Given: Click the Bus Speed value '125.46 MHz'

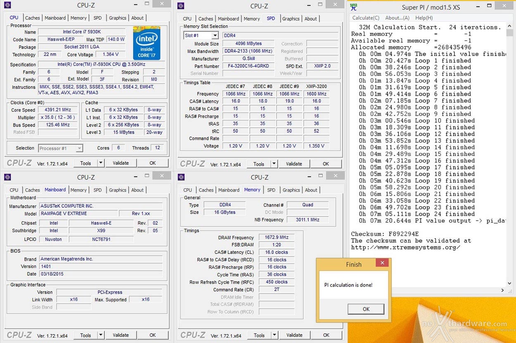Looking at the screenshot, I should (x=58, y=125).
